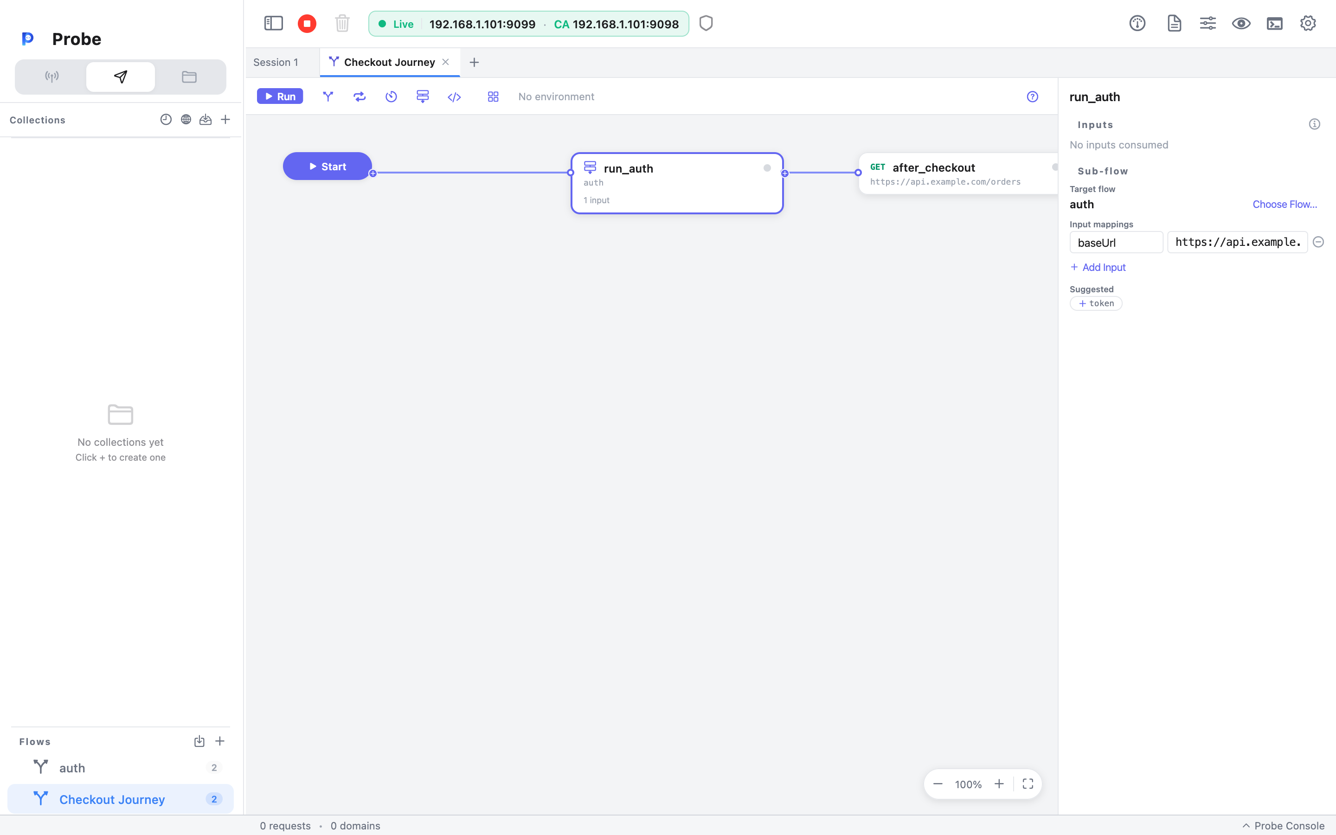The width and height of the screenshot is (1336, 835).
Task: Open the terminal console icon in top bar
Action: (x=1275, y=23)
